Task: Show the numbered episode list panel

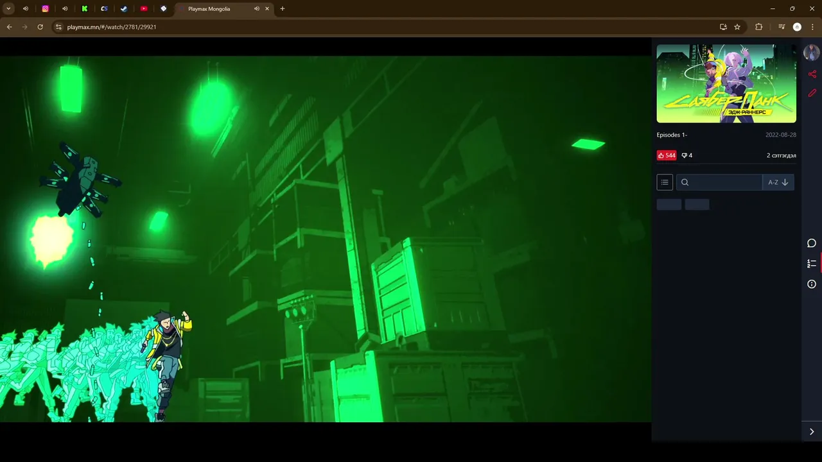Action: 812,264
